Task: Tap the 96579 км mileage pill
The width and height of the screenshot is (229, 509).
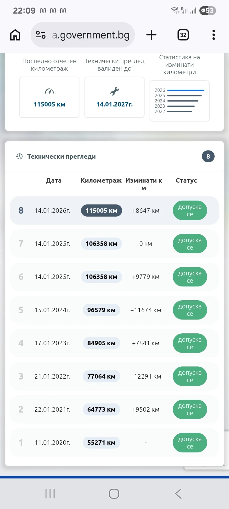Action: coord(101,310)
